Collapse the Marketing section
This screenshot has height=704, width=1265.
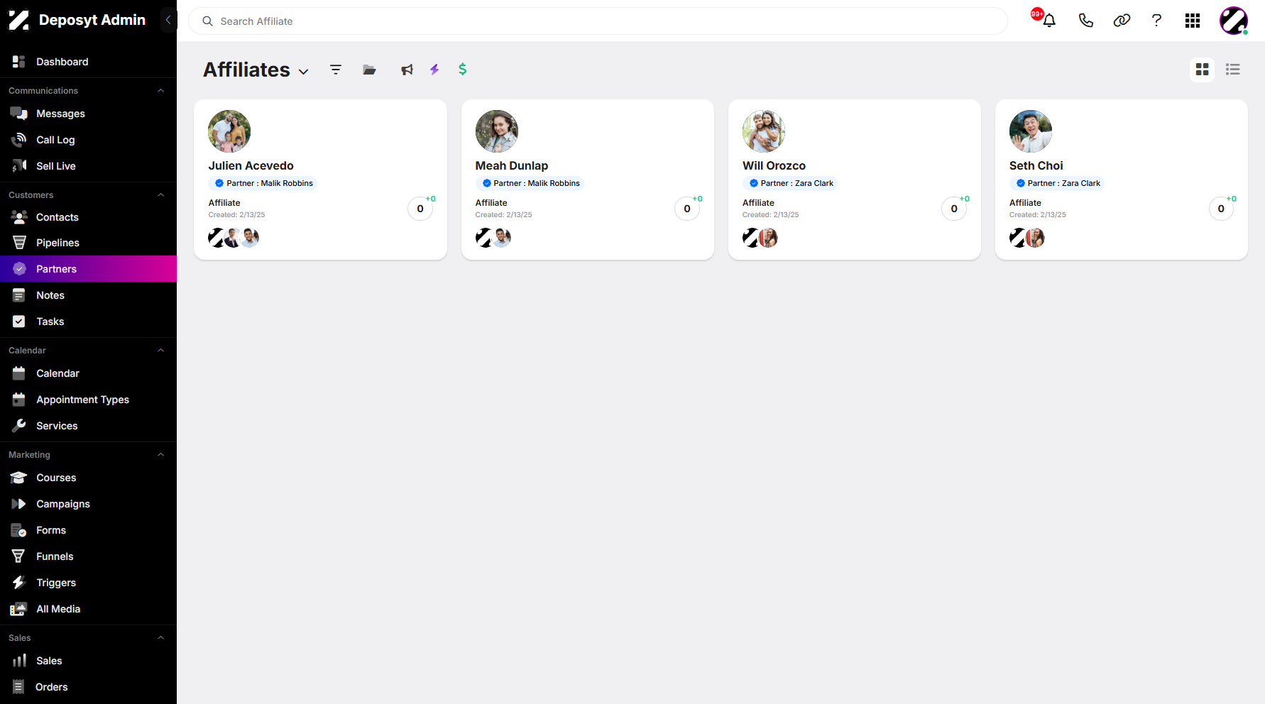click(x=161, y=455)
